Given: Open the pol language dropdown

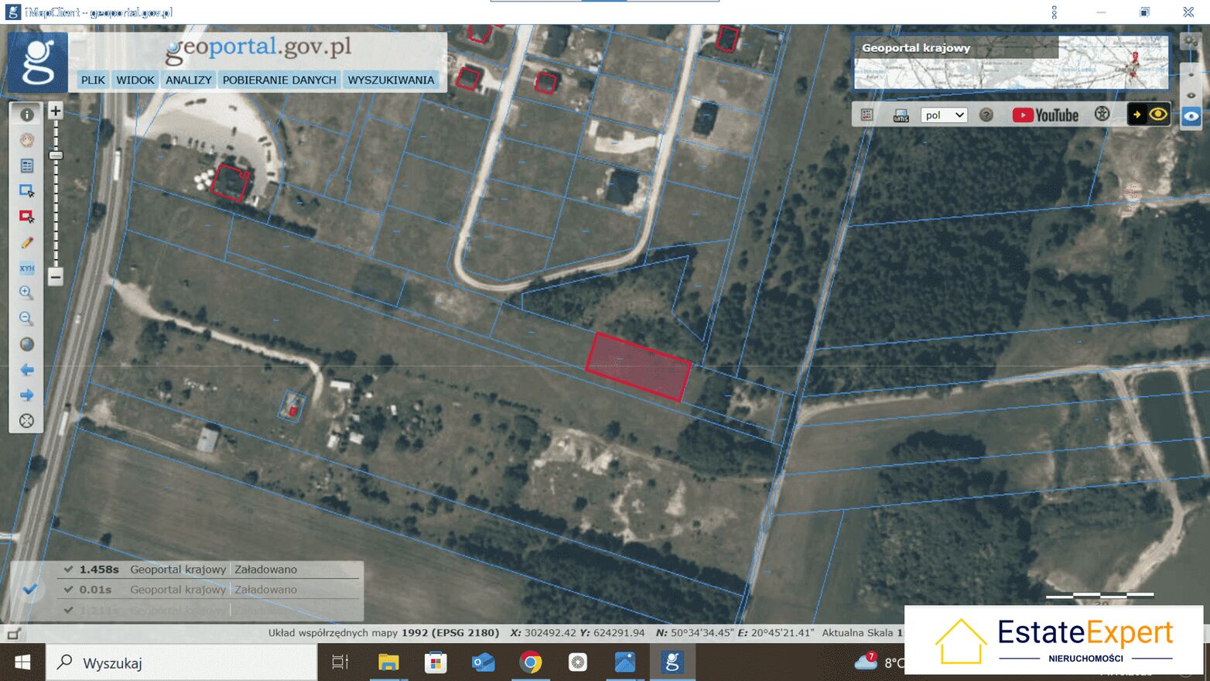Looking at the screenshot, I should click(x=944, y=115).
